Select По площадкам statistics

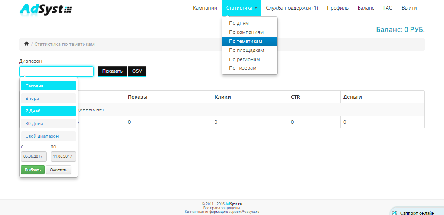click(x=249, y=50)
